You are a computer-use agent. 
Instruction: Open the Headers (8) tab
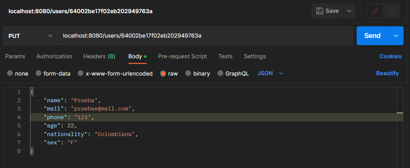(99, 56)
